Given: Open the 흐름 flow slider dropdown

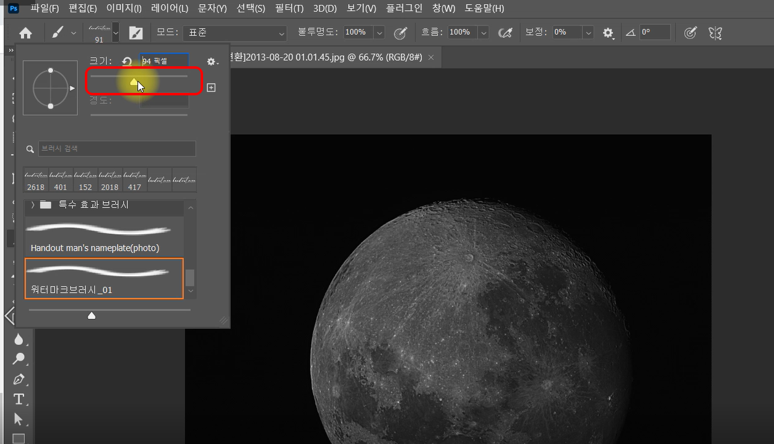Looking at the screenshot, I should (484, 33).
